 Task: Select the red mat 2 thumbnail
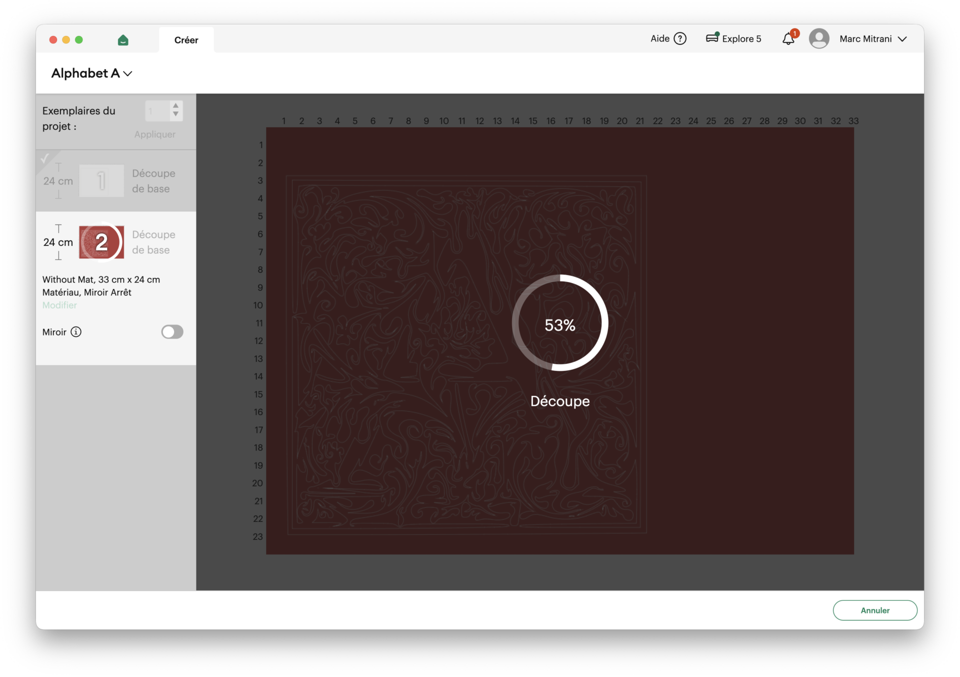(101, 242)
